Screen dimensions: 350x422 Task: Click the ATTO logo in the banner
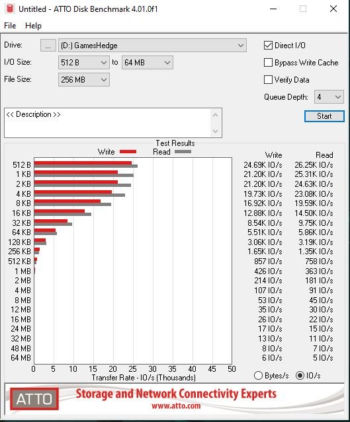point(34,399)
